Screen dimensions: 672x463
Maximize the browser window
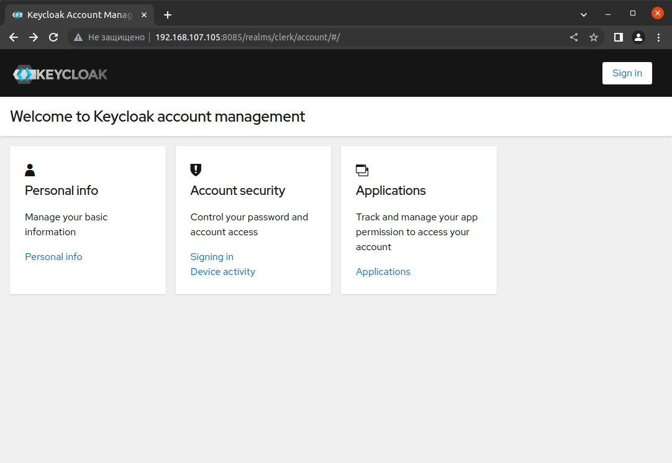click(633, 13)
